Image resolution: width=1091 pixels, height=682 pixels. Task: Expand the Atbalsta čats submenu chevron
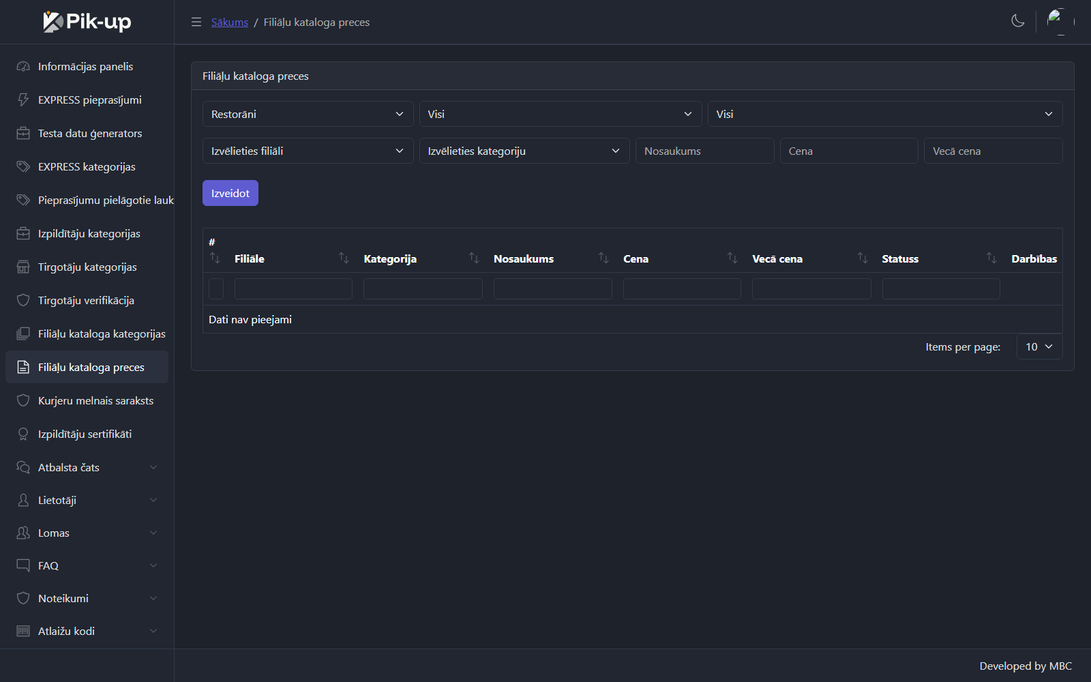coord(153,468)
